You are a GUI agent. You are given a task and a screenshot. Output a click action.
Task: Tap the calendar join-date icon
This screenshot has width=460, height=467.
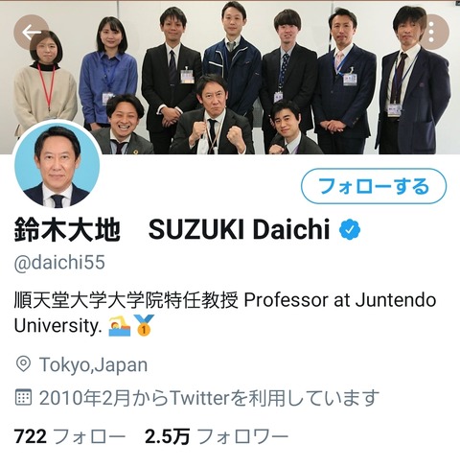23,397
